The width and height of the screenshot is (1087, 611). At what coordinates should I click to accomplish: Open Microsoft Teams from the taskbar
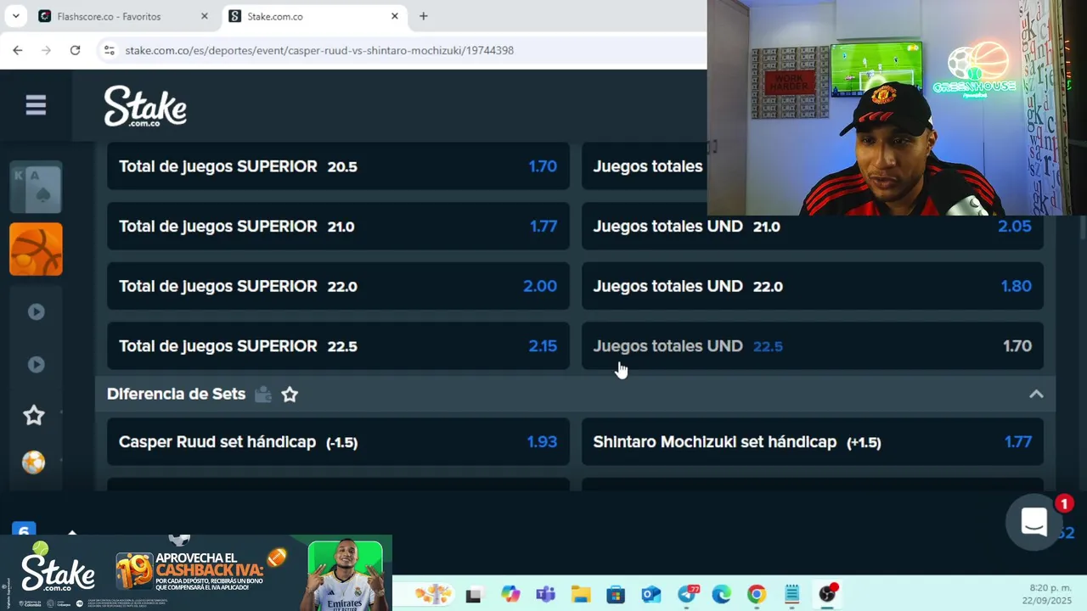pos(545,594)
